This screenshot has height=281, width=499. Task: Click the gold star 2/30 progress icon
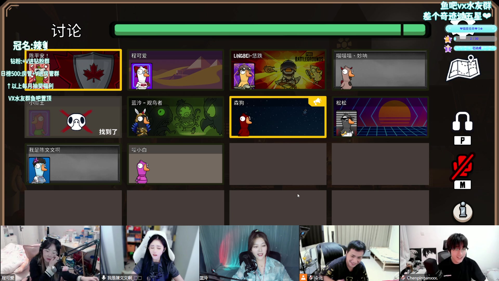448,39
